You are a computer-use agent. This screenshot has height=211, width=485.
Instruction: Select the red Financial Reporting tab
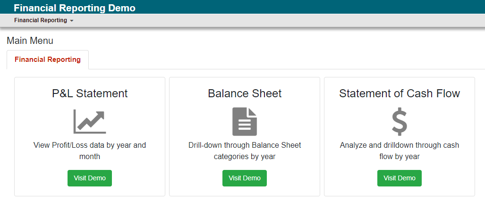48,59
